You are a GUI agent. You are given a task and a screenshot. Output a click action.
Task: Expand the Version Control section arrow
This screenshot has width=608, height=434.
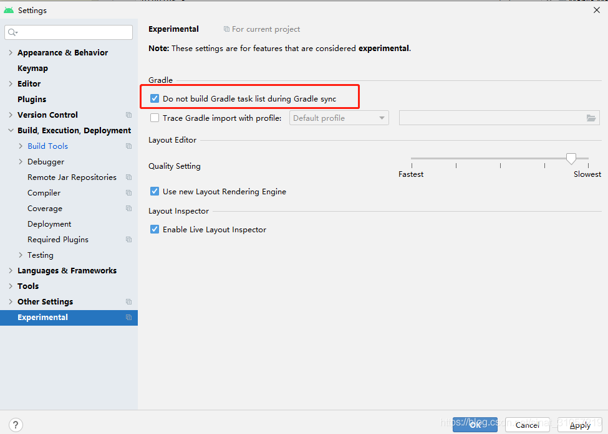[x=11, y=115]
